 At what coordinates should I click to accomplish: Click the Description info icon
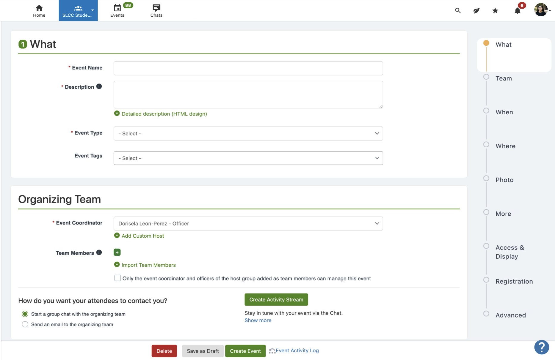click(99, 86)
